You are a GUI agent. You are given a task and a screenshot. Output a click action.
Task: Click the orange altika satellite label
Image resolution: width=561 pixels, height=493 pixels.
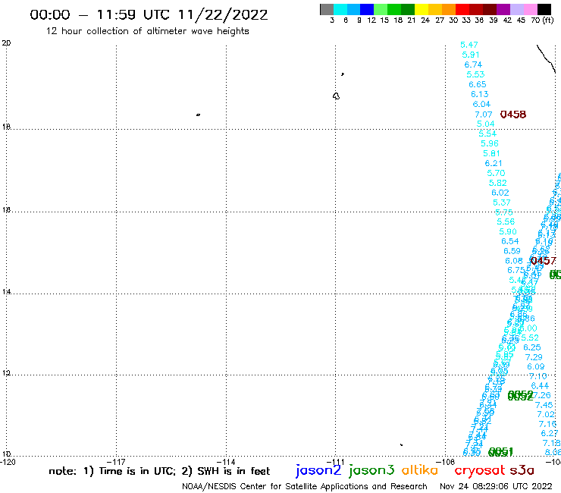point(420,470)
